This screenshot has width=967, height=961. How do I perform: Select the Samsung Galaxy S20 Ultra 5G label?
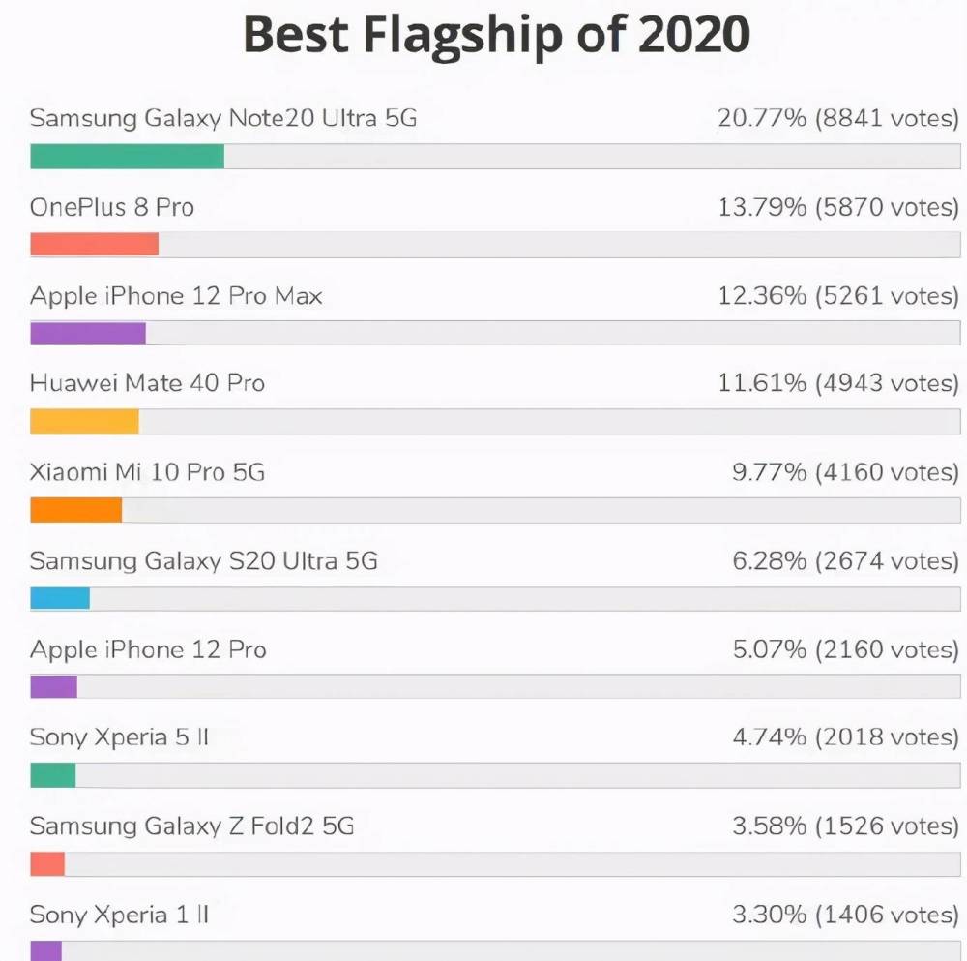coord(203,561)
